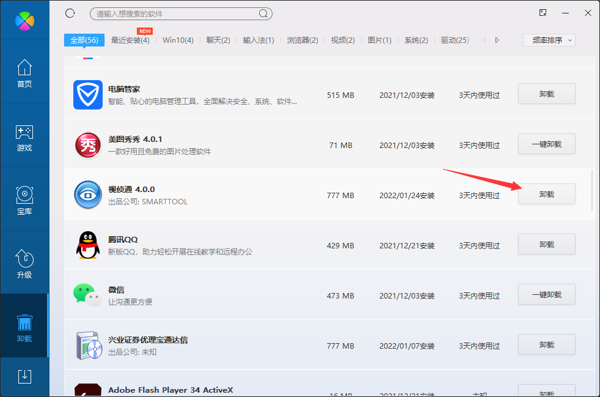Select the 微信 app name
The image size is (600, 397).
coord(116,290)
